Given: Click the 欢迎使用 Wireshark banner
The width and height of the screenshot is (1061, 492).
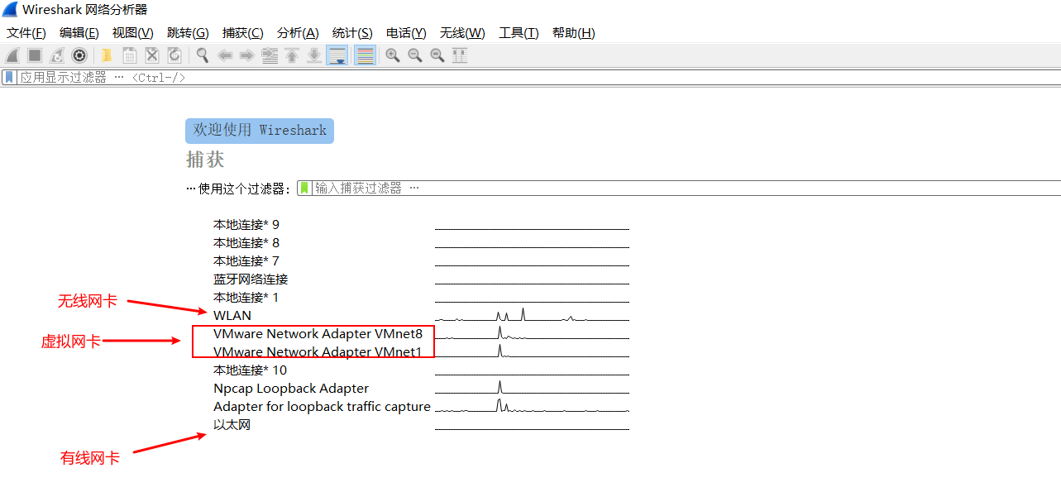Looking at the screenshot, I should [x=260, y=131].
